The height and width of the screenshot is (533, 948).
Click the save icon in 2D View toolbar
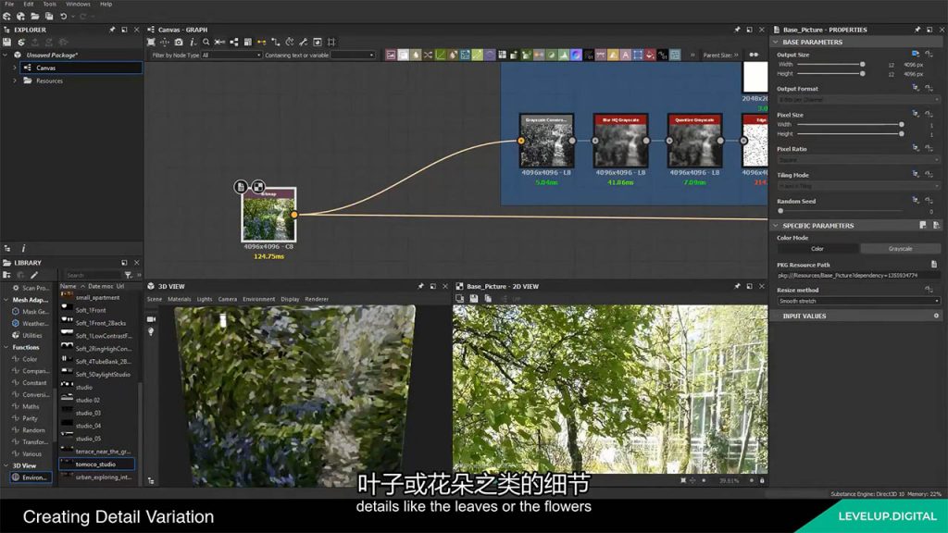(473, 299)
